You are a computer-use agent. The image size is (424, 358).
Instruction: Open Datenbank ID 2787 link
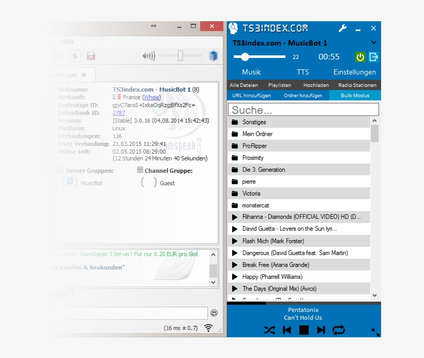tap(119, 113)
